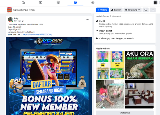Open Roby's profile picture
Image resolution: width=160 pixels, height=115 pixels.
pos(11,19)
